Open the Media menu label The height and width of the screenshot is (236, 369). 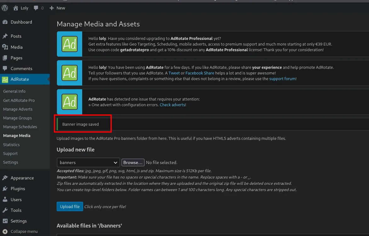tap(17, 47)
